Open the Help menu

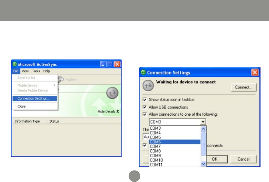coord(46,71)
